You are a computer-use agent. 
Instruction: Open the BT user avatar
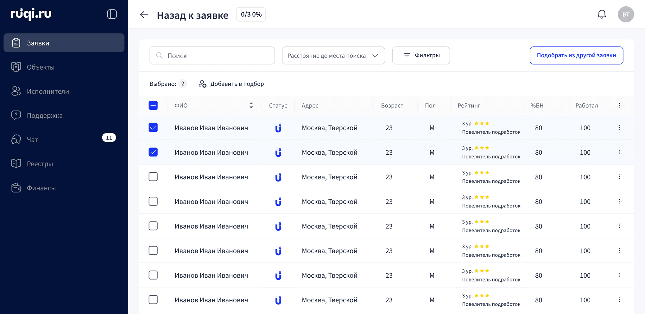click(626, 14)
